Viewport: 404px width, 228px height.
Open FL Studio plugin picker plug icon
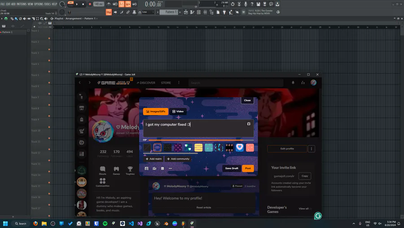coord(224,12)
